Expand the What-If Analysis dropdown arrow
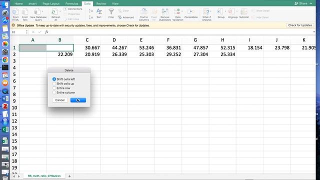The height and width of the screenshot is (180, 320). pos(211,11)
